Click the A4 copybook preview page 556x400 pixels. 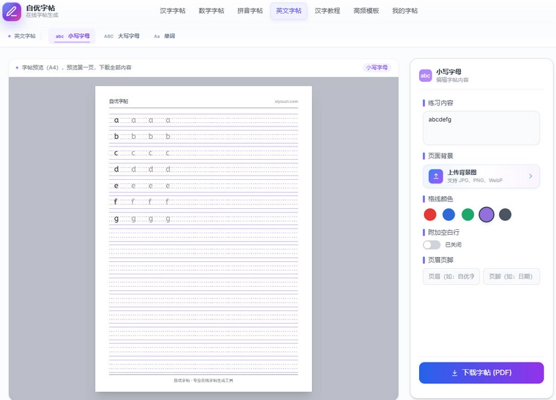pos(204,239)
